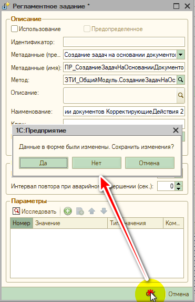The width and height of the screenshot is (195, 302).
Task: Click the Ком... column header
Action: point(173,223)
